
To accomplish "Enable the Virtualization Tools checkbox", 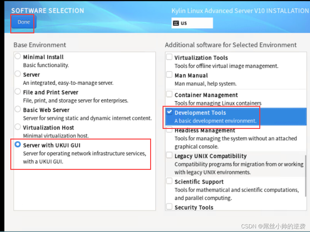I will 169,57.
